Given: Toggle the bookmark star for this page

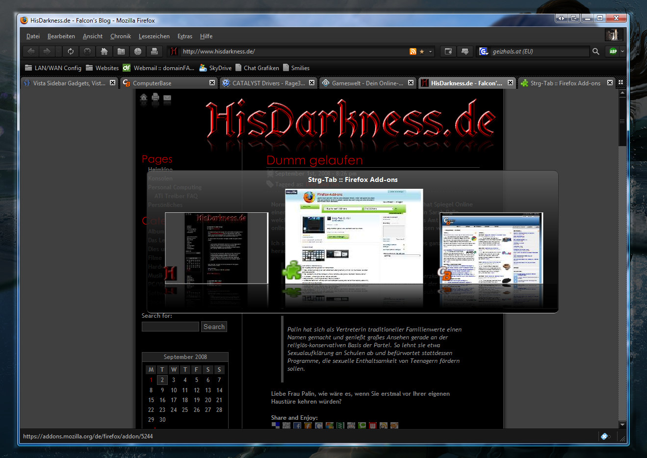Looking at the screenshot, I should click(x=422, y=51).
